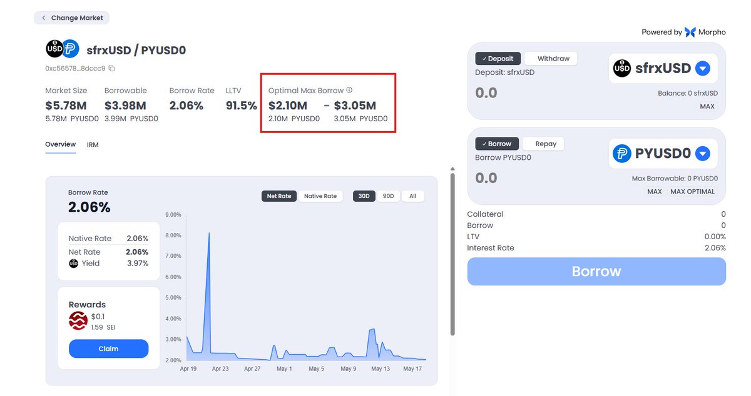
Task: Click the $3.05M optimal borrow value
Action: tap(355, 106)
